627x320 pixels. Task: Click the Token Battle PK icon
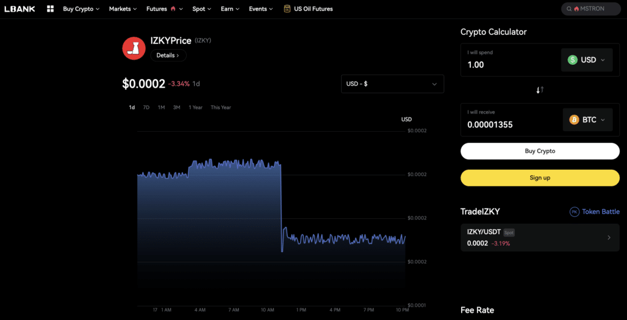click(x=574, y=212)
